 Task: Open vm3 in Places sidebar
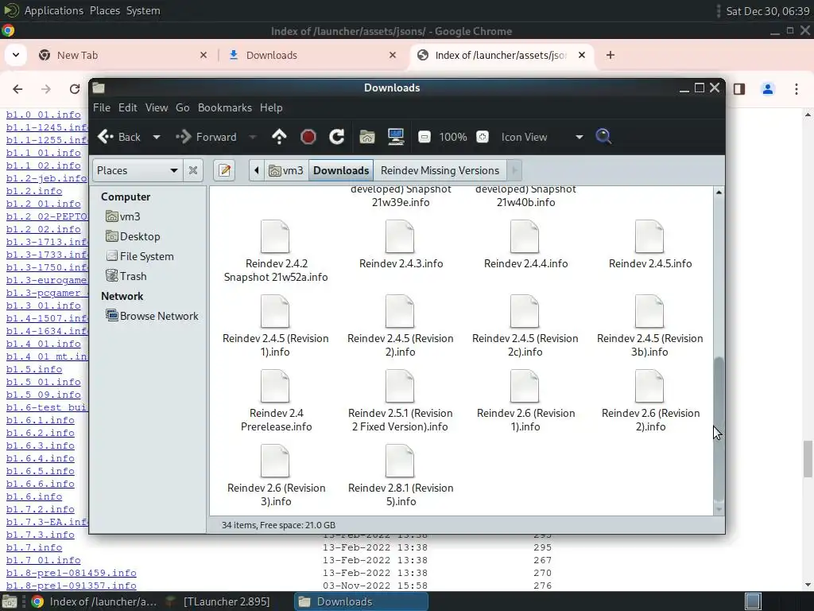pos(123,216)
